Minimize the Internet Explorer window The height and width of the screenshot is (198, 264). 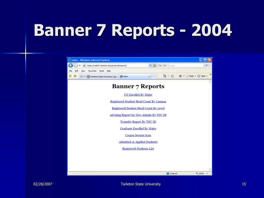pos(201,60)
